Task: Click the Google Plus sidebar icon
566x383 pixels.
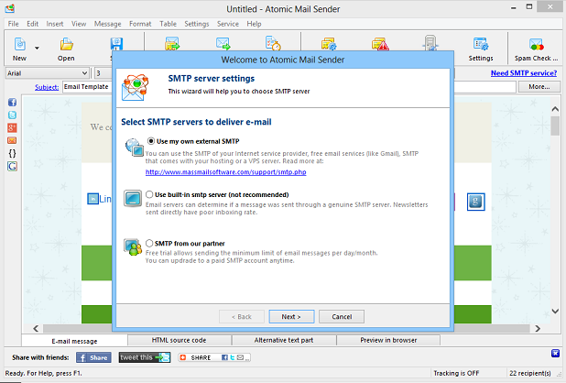Action: point(12,127)
